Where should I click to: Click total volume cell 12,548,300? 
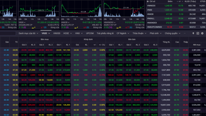(x=165, y=95)
